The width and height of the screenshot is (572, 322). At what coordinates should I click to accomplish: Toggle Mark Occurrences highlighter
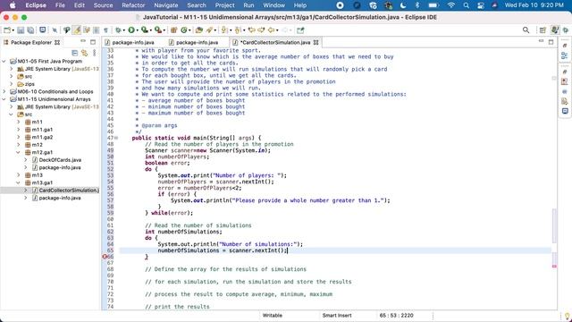pos(77,30)
